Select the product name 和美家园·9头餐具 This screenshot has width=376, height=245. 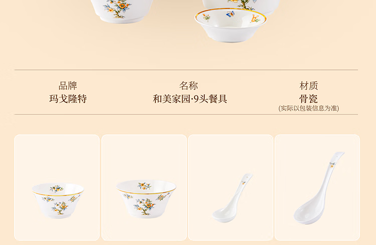tap(190, 99)
